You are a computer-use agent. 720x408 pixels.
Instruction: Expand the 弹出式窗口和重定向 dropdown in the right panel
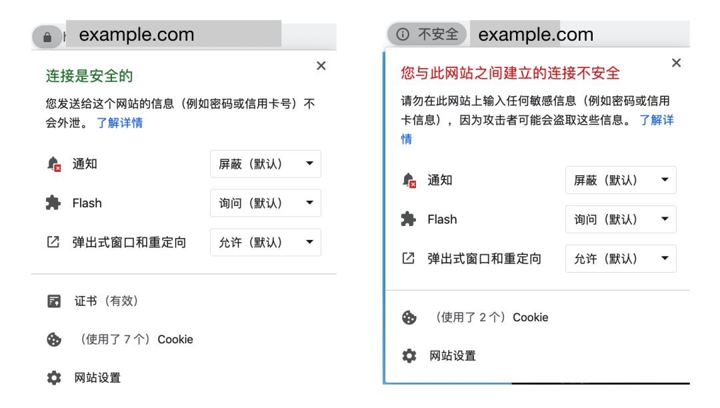tap(621, 259)
